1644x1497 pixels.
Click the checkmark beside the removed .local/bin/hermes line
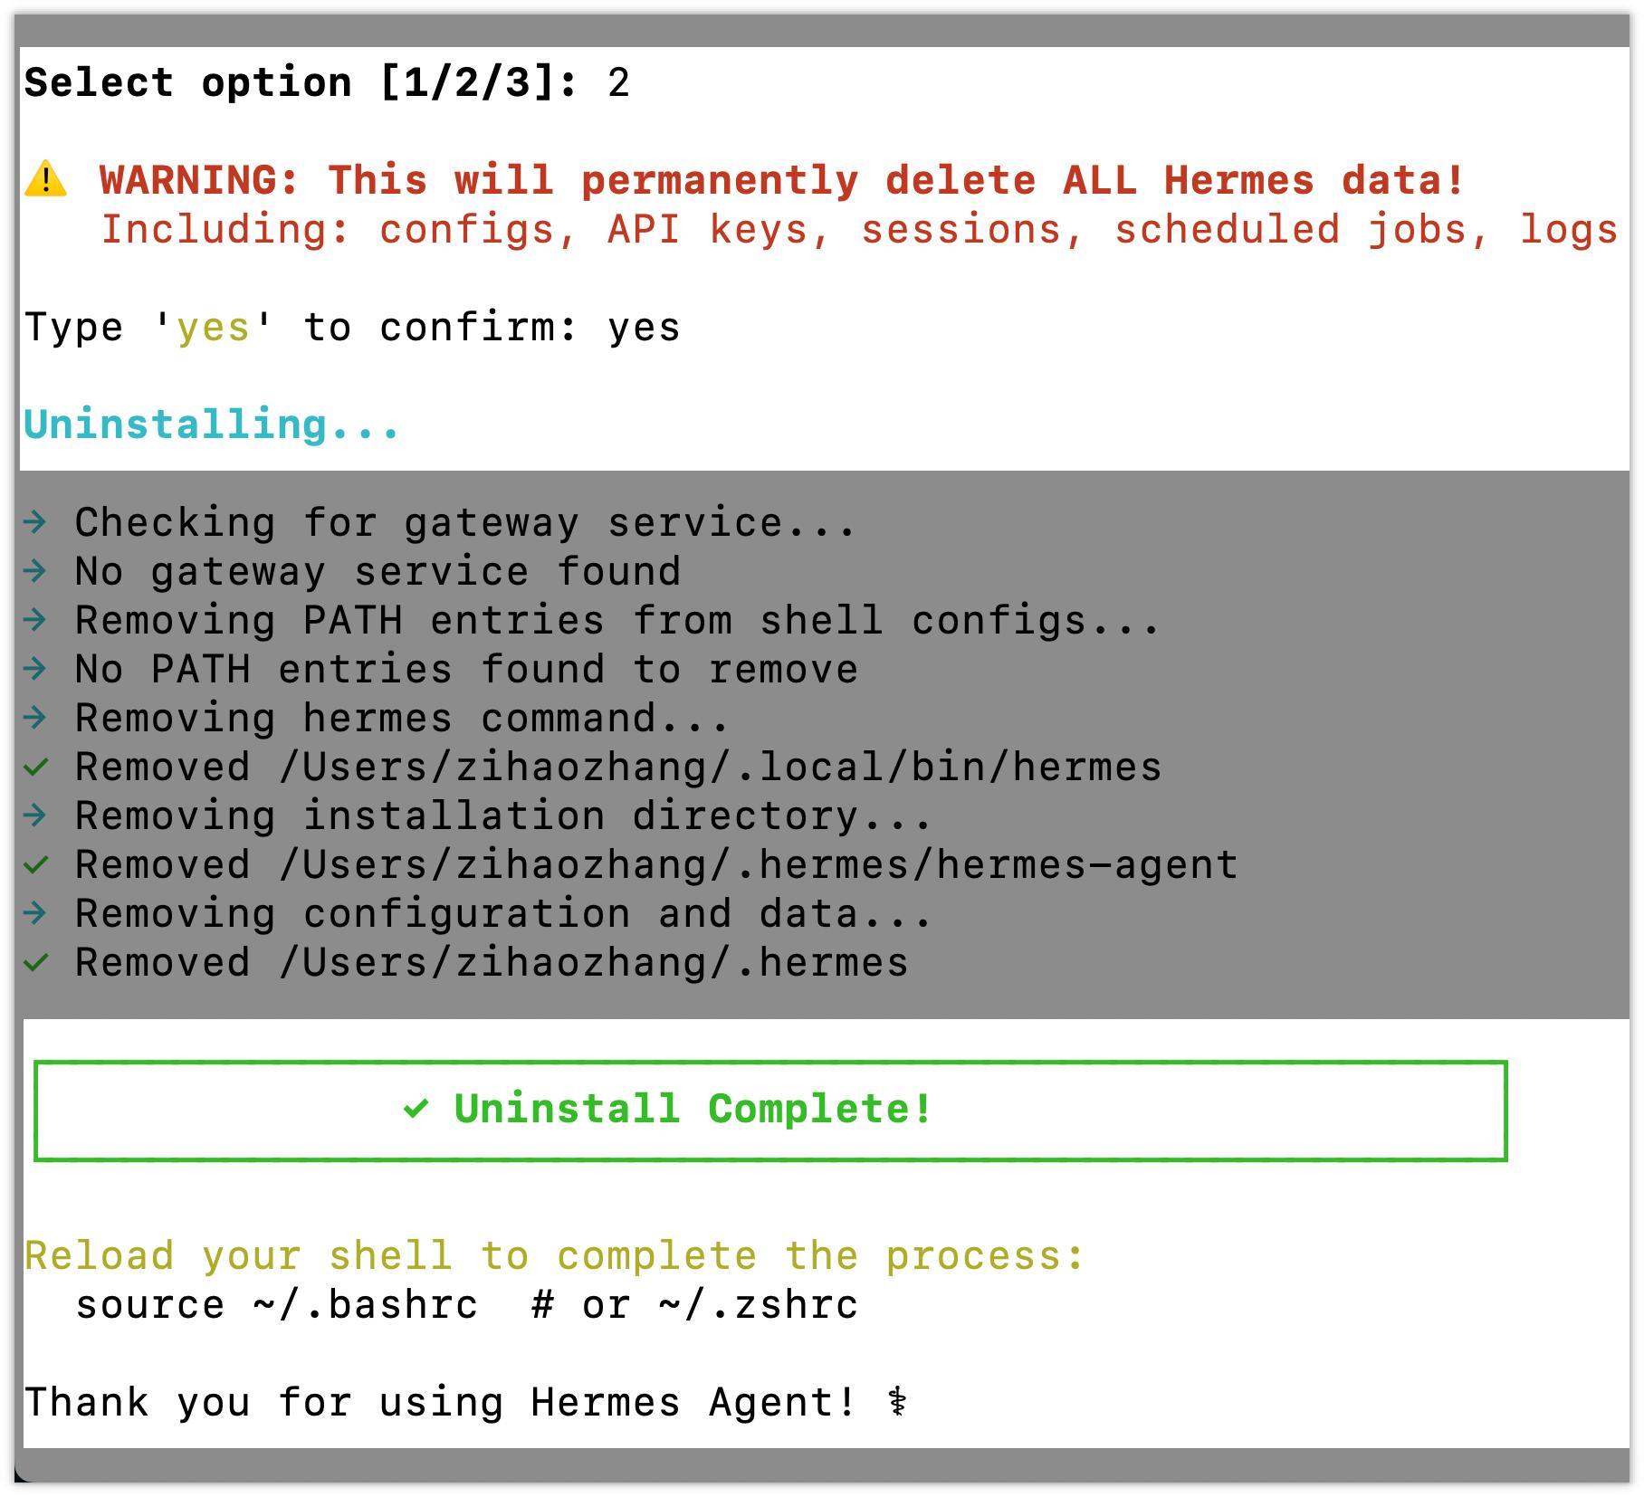pyautogui.click(x=35, y=767)
